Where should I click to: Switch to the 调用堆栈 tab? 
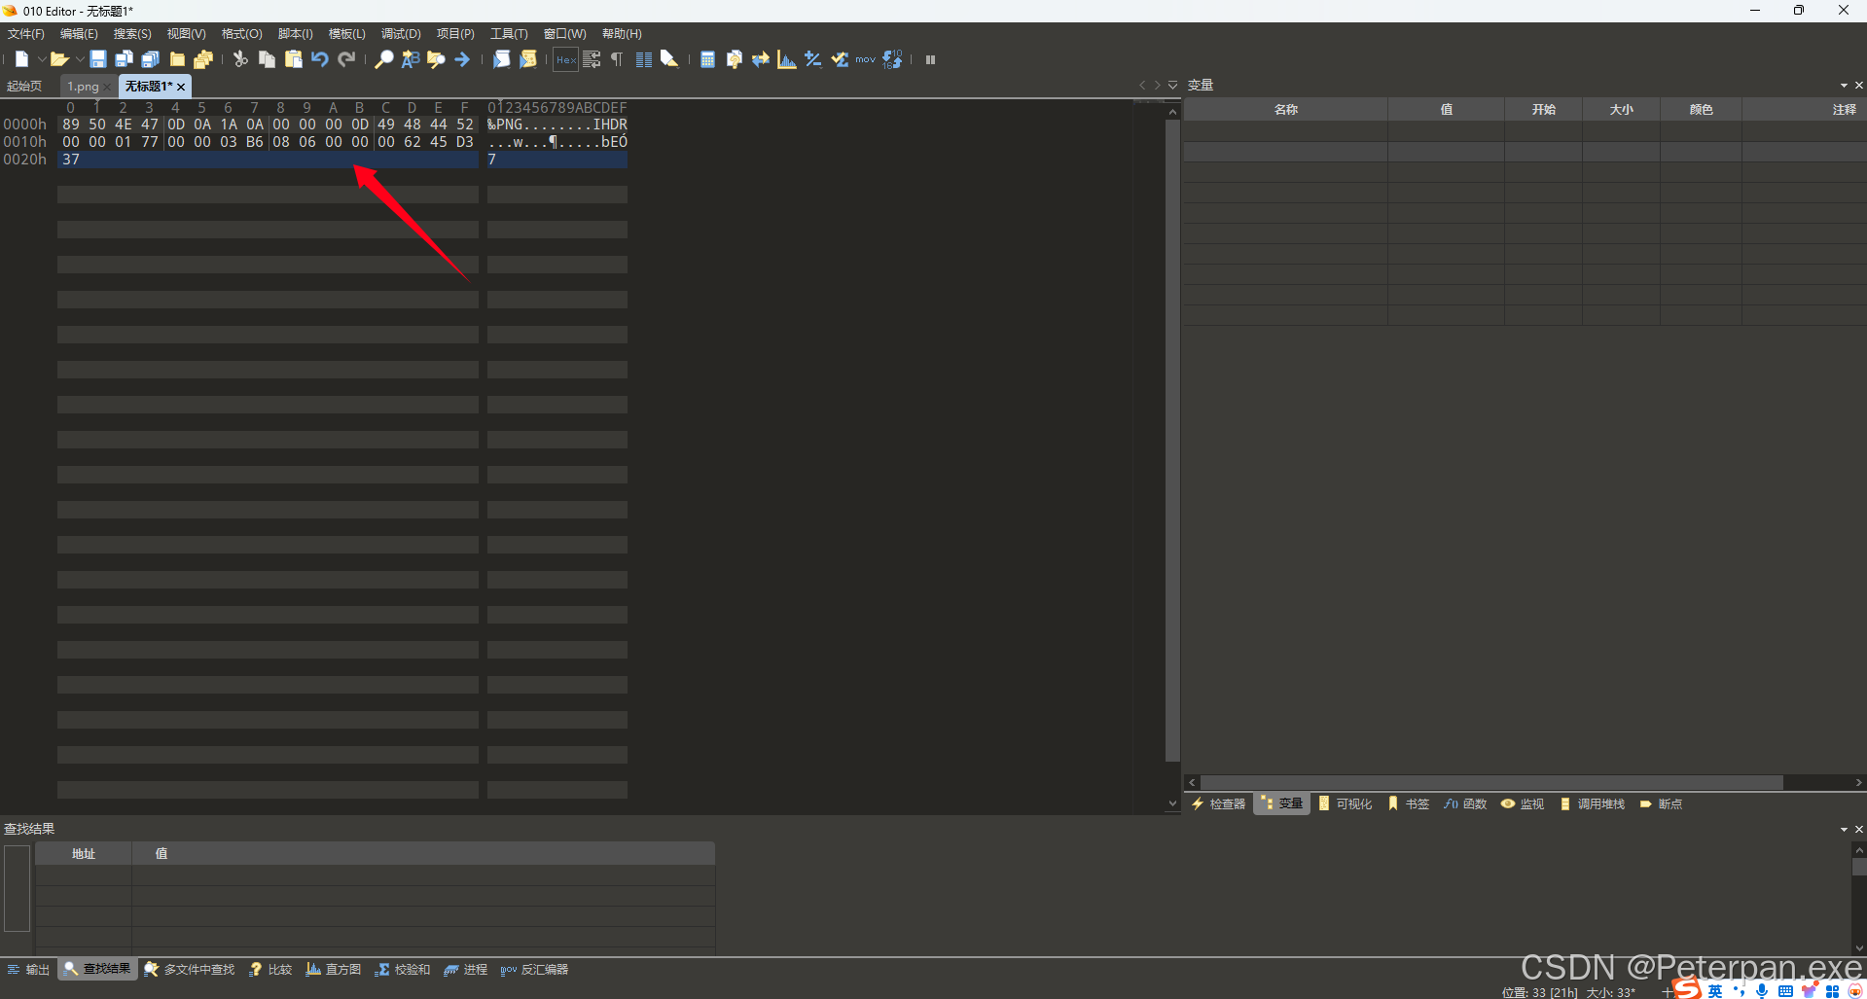click(1593, 804)
